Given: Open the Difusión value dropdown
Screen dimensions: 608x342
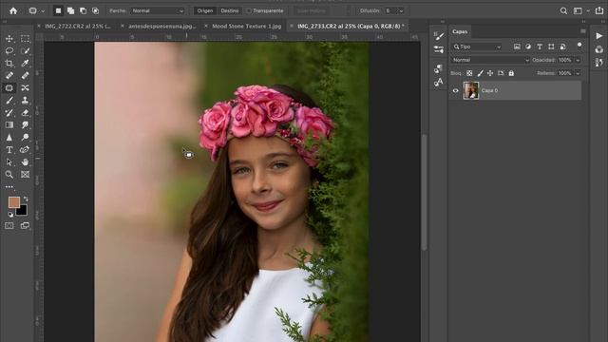Looking at the screenshot, I should point(401,10).
